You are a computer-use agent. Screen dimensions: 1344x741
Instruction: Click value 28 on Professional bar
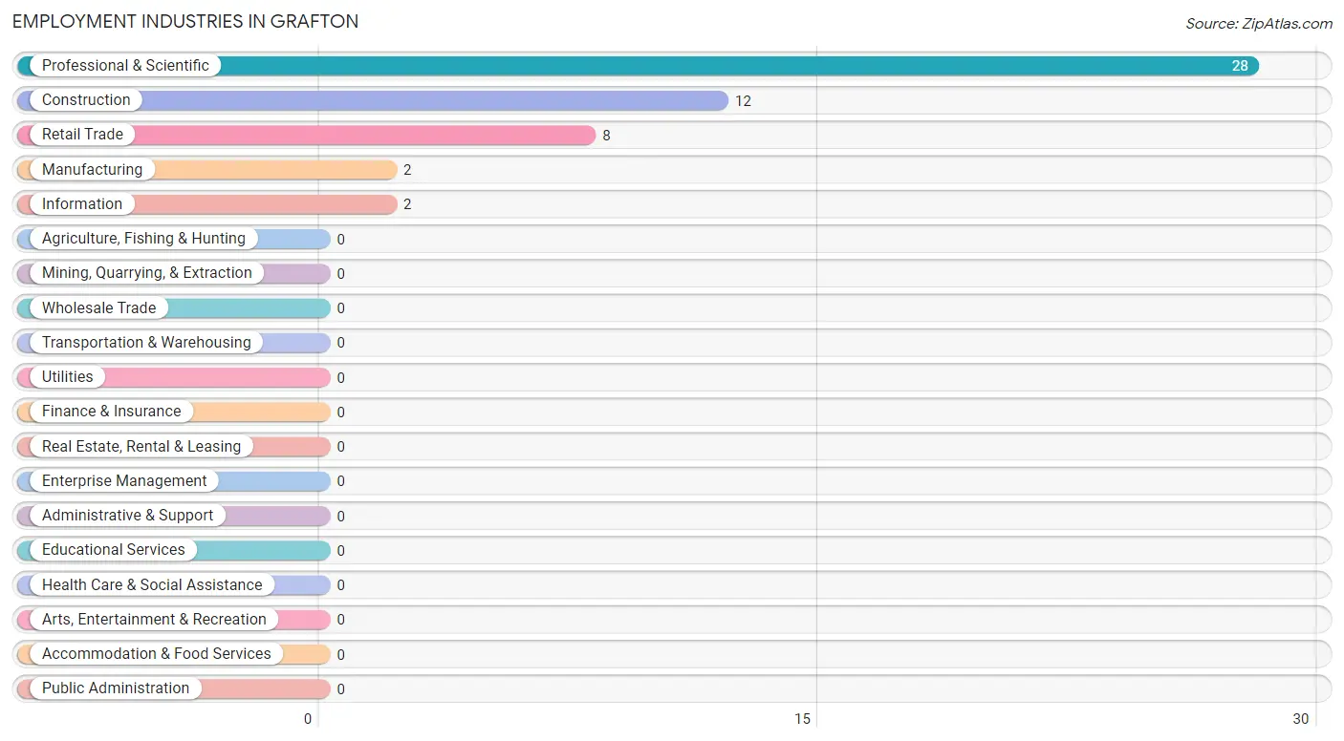[1240, 66]
